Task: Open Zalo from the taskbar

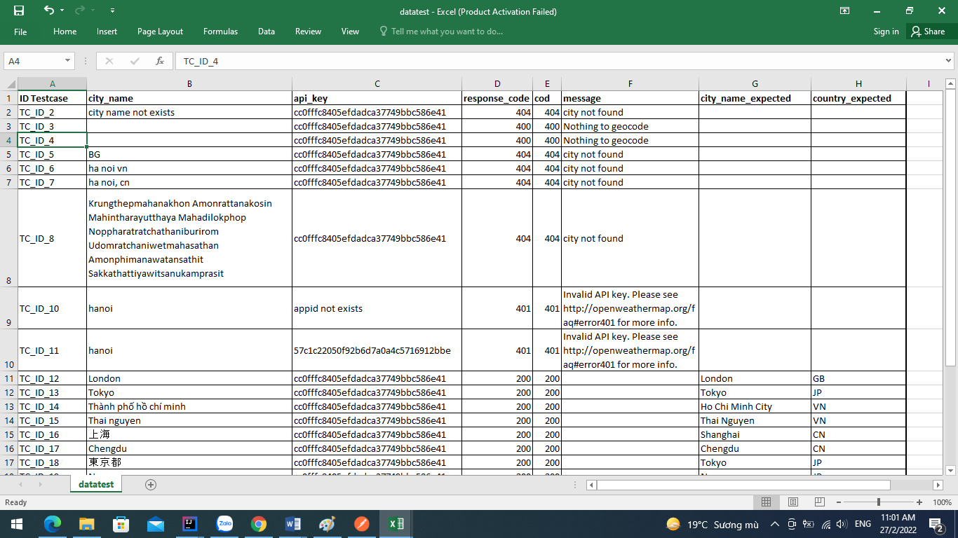Action: pyautogui.click(x=224, y=524)
